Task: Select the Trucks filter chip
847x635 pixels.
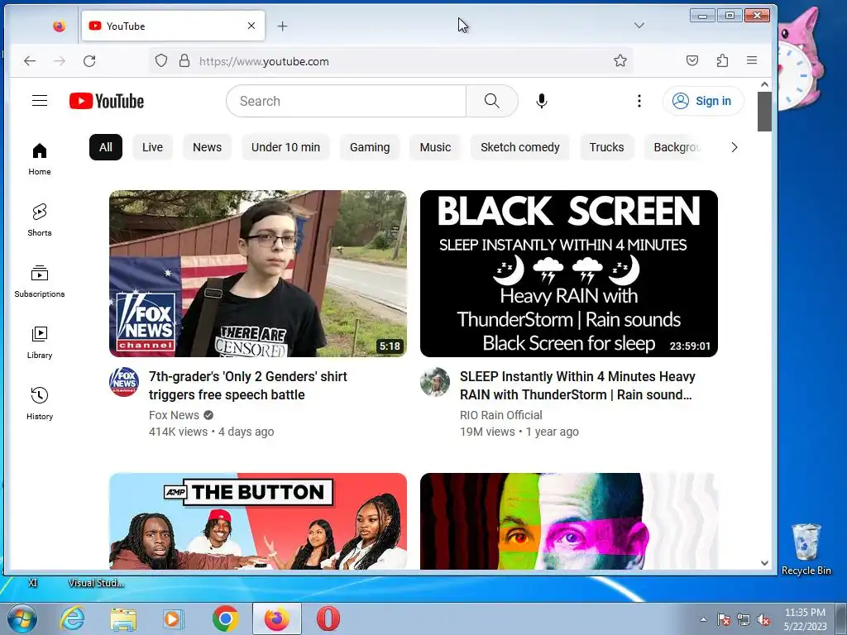Action: coord(606,147)
